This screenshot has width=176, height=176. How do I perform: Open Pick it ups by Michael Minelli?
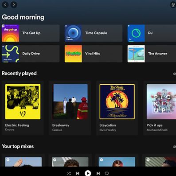click(160, 108)
